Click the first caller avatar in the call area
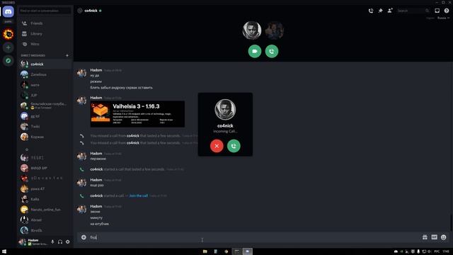453x255 pixels. tap(252, 30)
